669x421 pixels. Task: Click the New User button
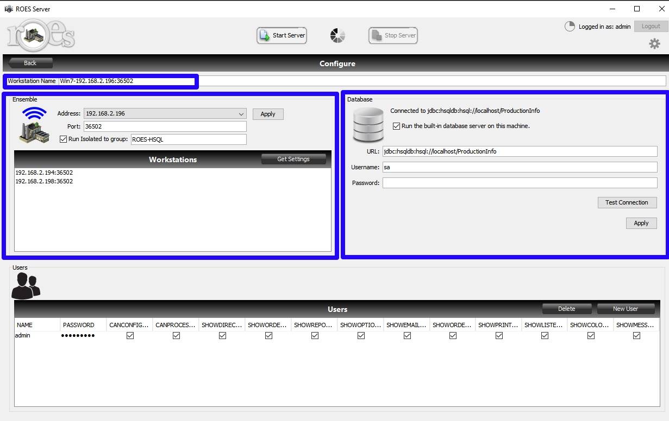click(625, 309)
